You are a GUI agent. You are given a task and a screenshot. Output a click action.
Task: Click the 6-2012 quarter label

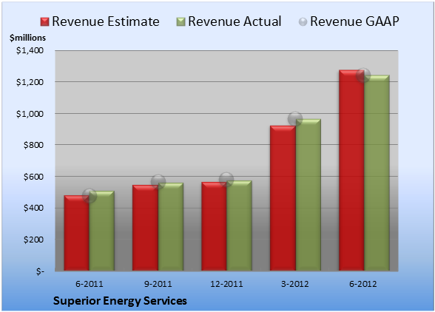point(363,284)
